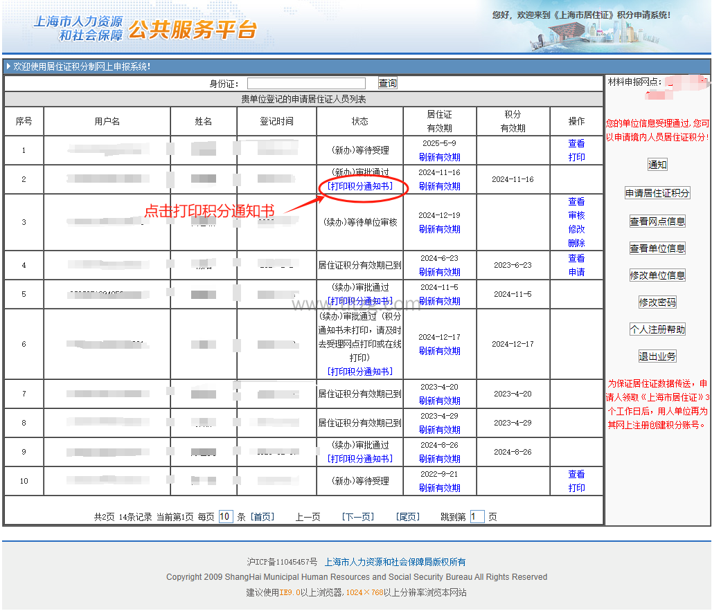Click 删除 link in row 3
The height and width of the screenshot is (611, 712).
[x=576, y=243]
